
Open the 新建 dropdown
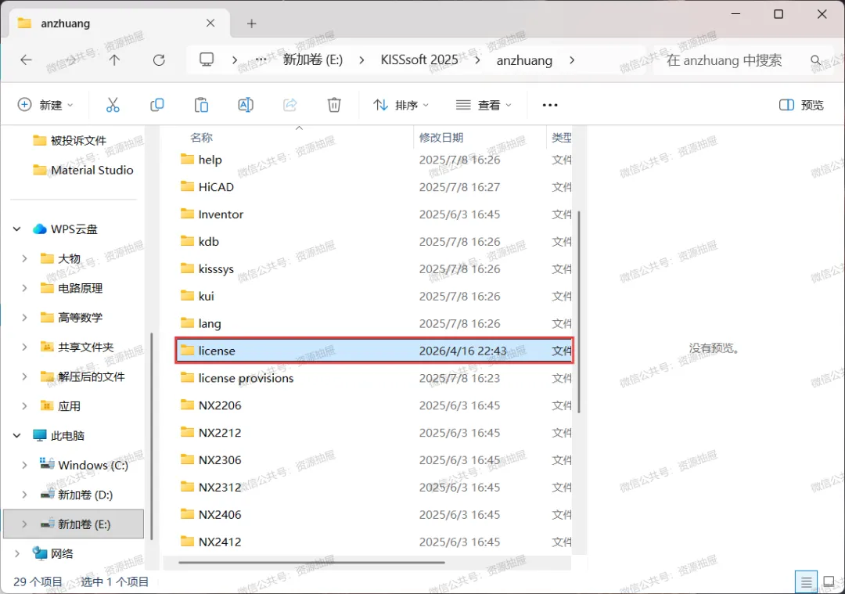pyautogui.click(x=46, y=105)
